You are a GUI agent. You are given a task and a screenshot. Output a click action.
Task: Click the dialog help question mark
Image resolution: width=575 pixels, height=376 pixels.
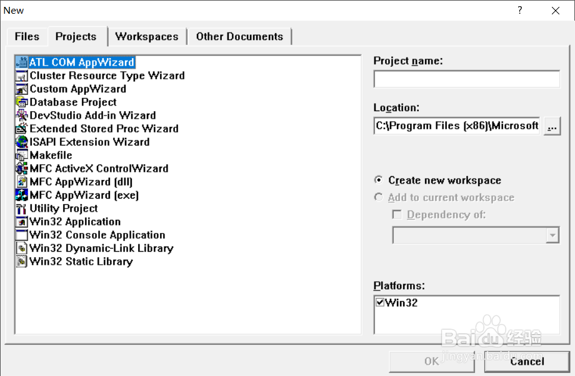click(519, 10)
